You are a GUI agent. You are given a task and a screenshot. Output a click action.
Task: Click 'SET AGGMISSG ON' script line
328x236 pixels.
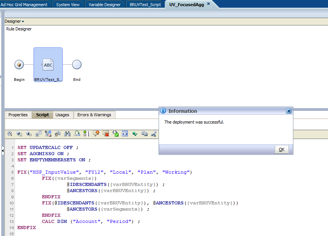tap(43, 154)
